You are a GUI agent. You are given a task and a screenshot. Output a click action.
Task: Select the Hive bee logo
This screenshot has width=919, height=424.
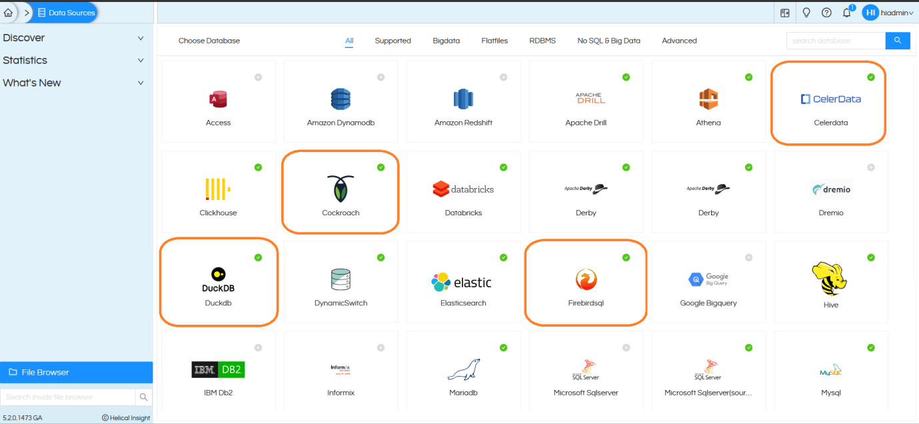[x=830, y=279]
